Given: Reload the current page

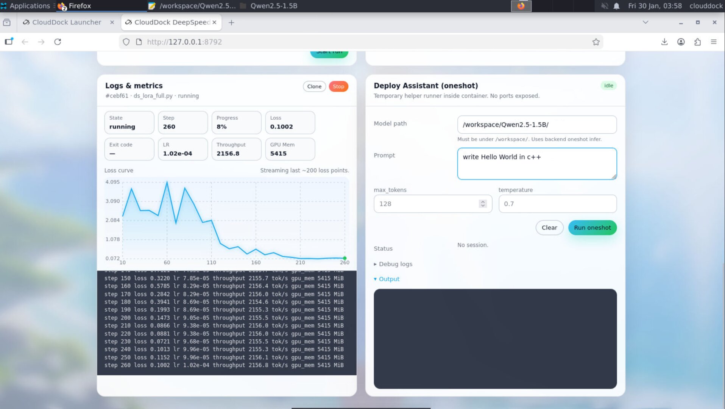Looking at the screenshot, I should pyautogui.click(x=57, y=42).
